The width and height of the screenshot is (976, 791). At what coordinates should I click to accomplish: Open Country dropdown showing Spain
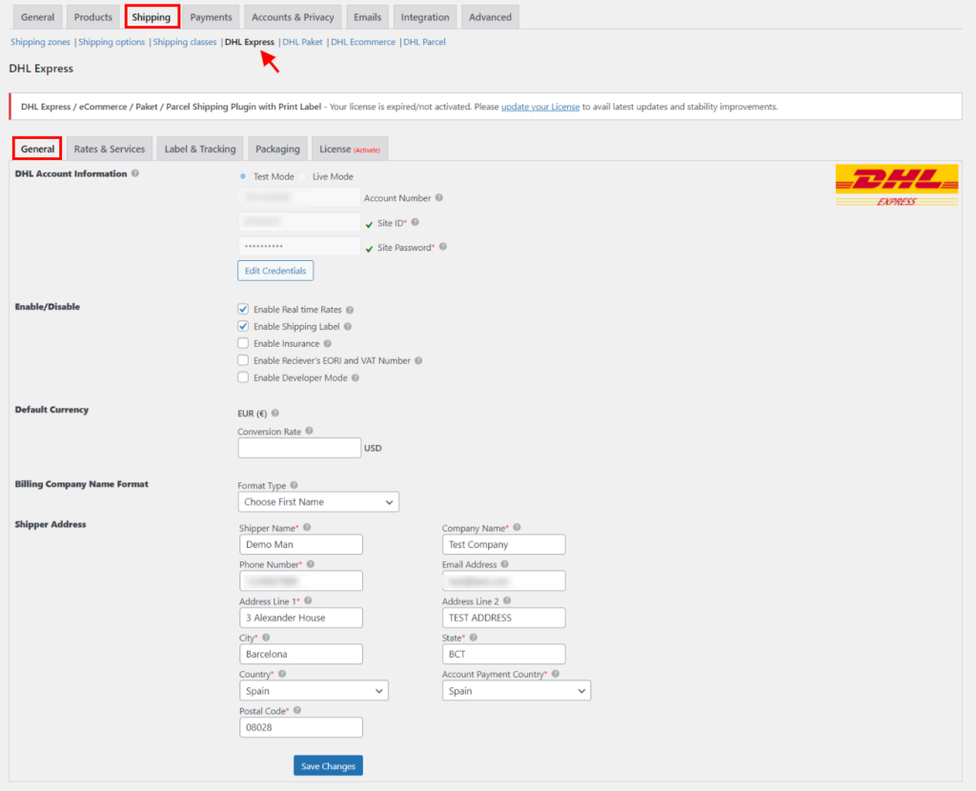[314, 691]
